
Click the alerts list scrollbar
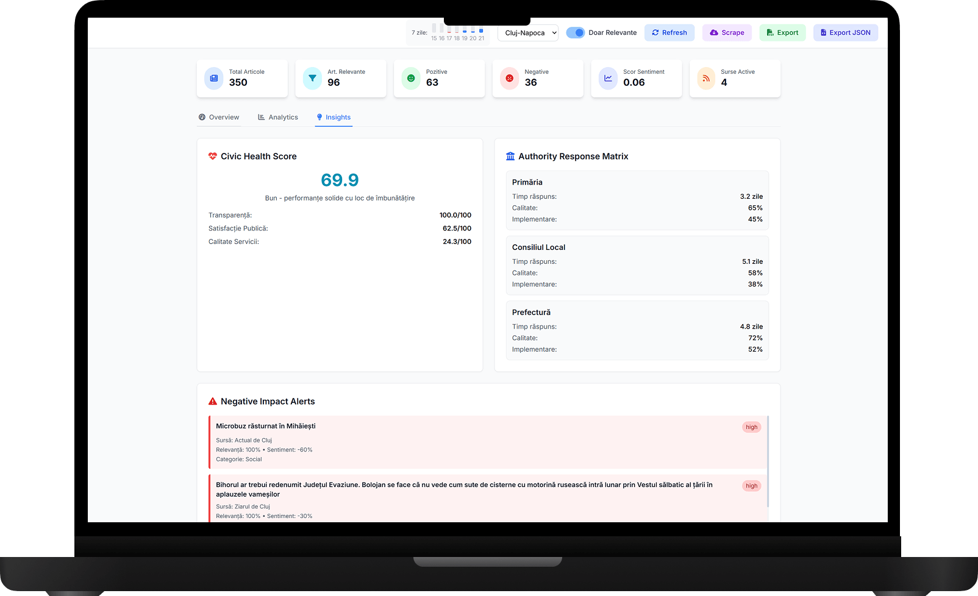tap(768, 461)
